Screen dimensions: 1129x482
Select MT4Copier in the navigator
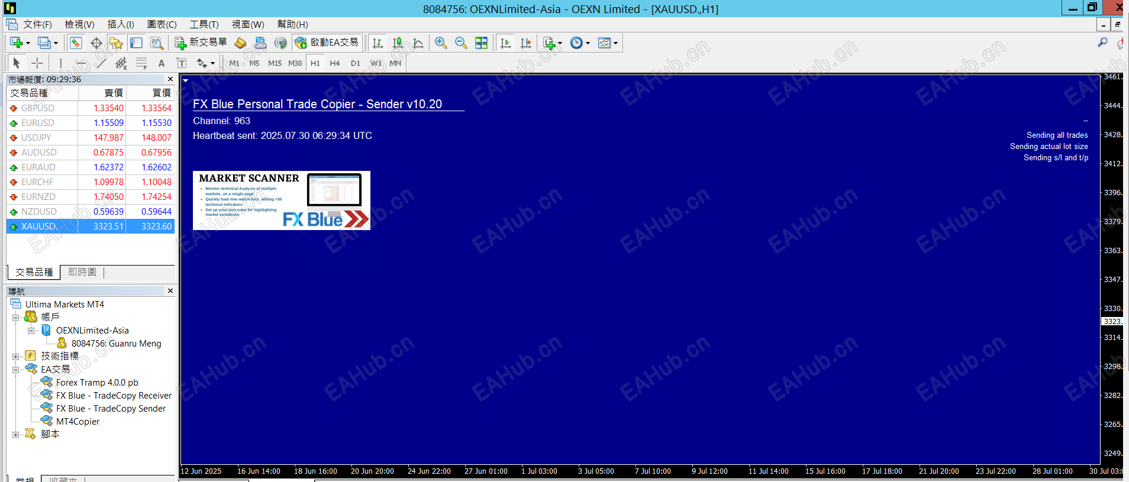click(x=78, y=422)
